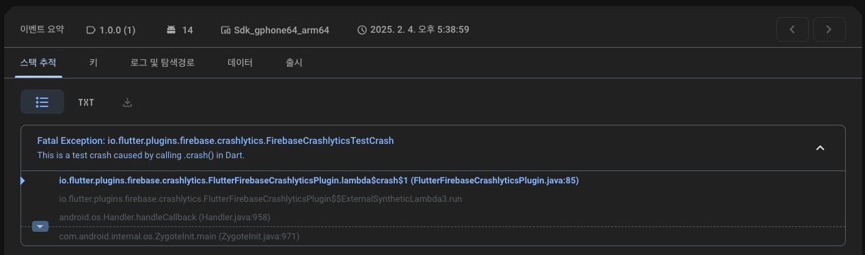Collapse the Fatal Exception panel
Viewport: 865px width, 255px height.
(821, 147)
